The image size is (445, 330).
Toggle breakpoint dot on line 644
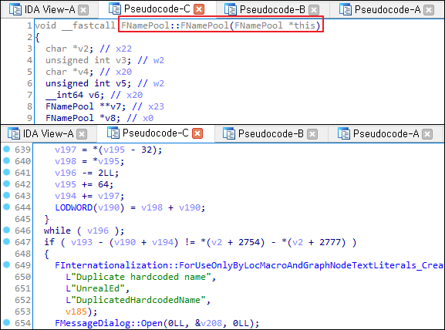coord(6,207)
